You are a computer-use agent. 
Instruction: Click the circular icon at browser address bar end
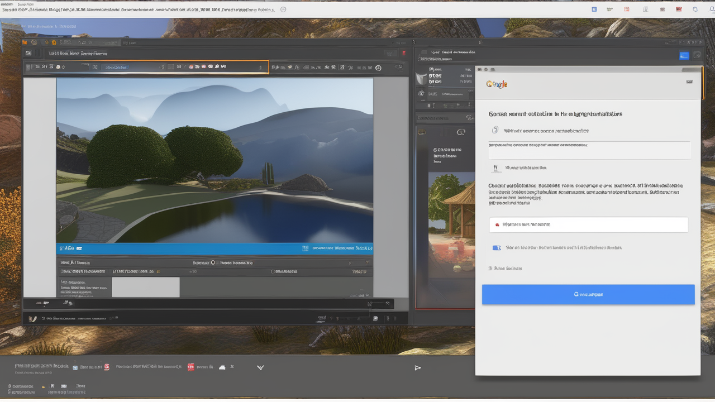[x=283, y=9]
